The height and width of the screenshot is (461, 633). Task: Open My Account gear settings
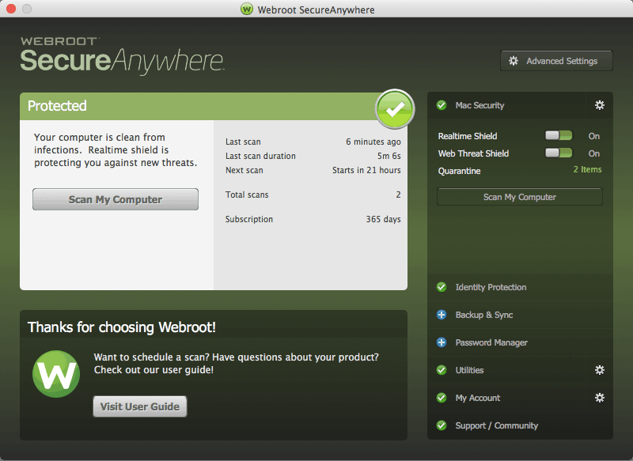599,398
